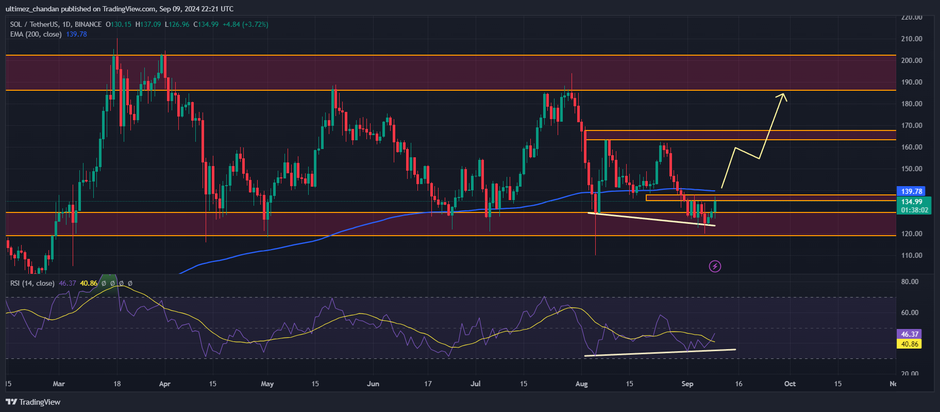Click the 160.00 price axis label
The image size is (940, 412).
point(912,147)
